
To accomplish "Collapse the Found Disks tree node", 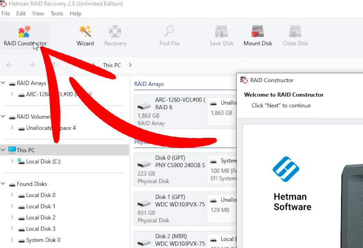I will coord(3,184).
